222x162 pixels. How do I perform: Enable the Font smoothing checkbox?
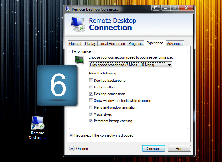[x=91, y=87]
